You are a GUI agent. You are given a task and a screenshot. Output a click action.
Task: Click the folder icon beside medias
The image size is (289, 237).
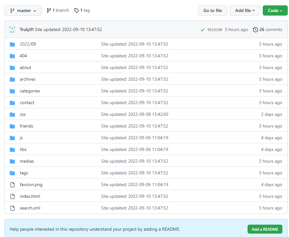[12, 161]
